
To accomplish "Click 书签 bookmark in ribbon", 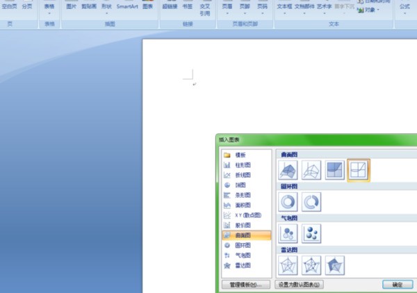I will [x=187, y=6].
